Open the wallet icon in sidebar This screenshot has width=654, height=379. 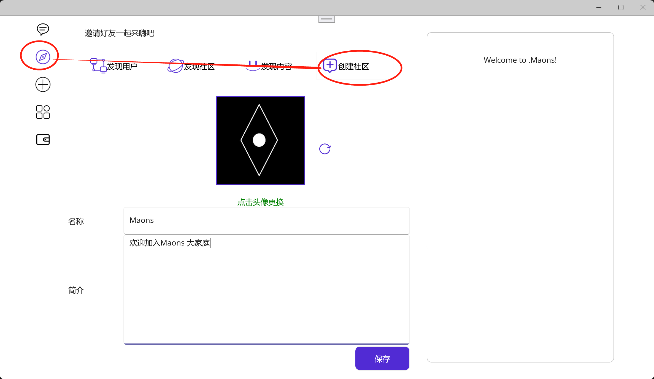coord(42,139)
